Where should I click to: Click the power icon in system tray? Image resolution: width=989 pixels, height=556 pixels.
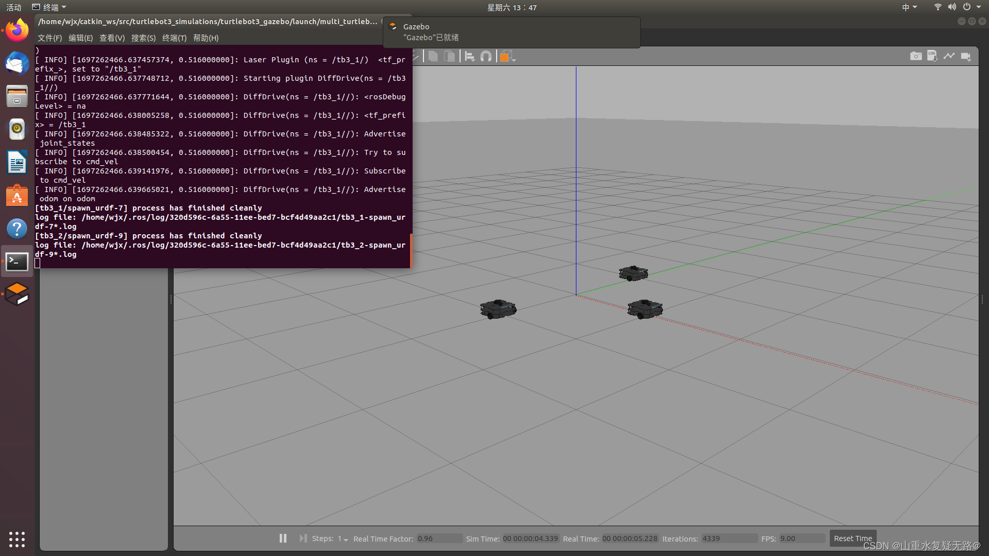(967, 7)
